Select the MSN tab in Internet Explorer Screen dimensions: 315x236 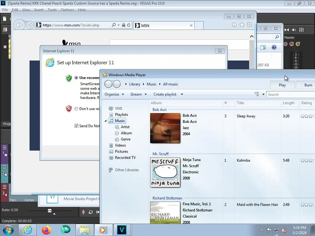164,26
